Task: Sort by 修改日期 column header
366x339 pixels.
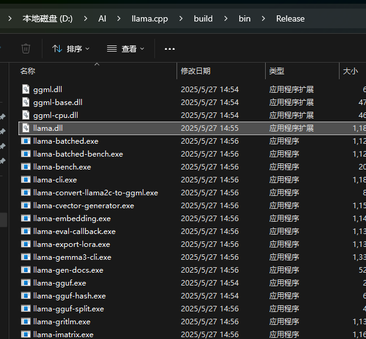Action: pos(196,71)
